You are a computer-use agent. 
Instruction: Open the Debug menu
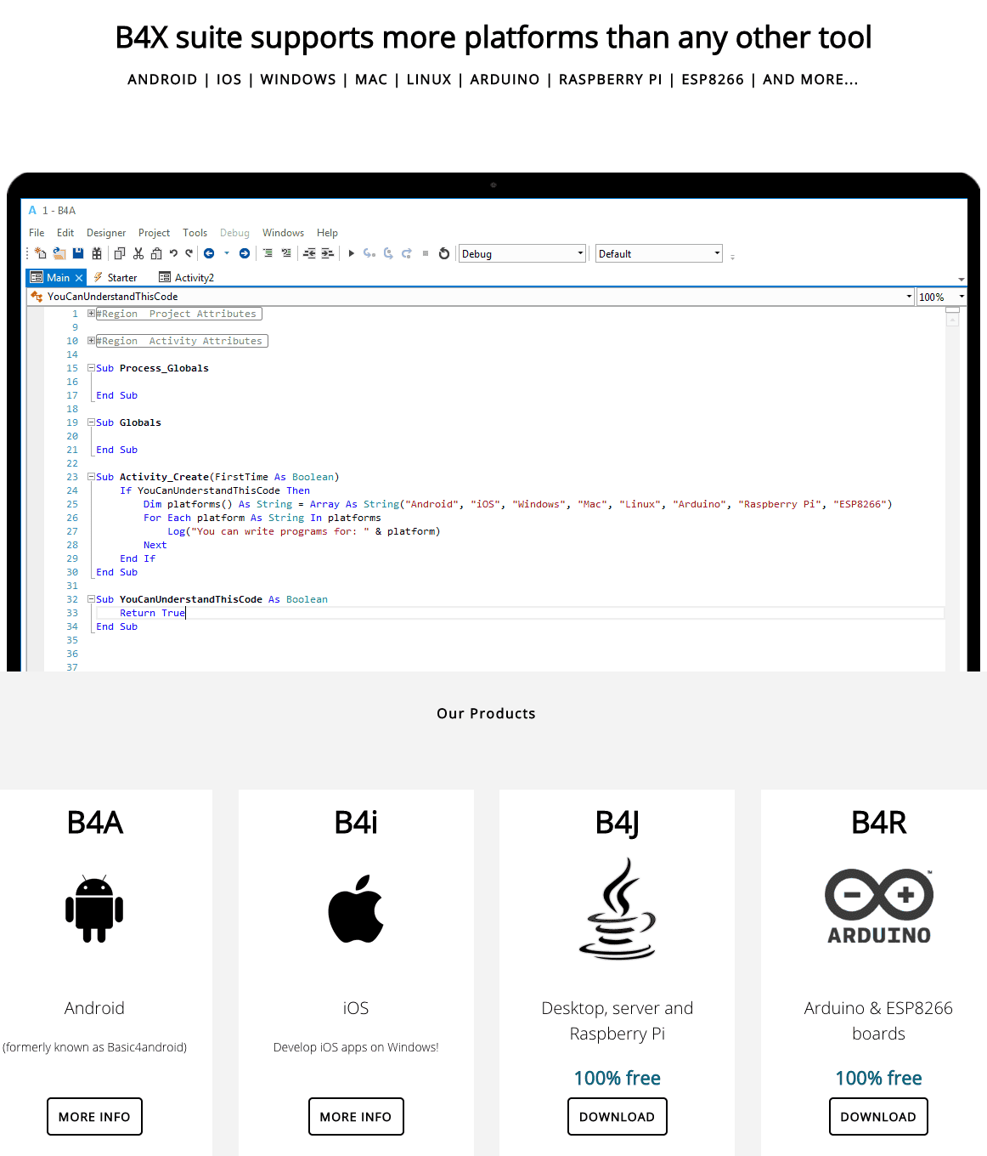pos(234,233)
